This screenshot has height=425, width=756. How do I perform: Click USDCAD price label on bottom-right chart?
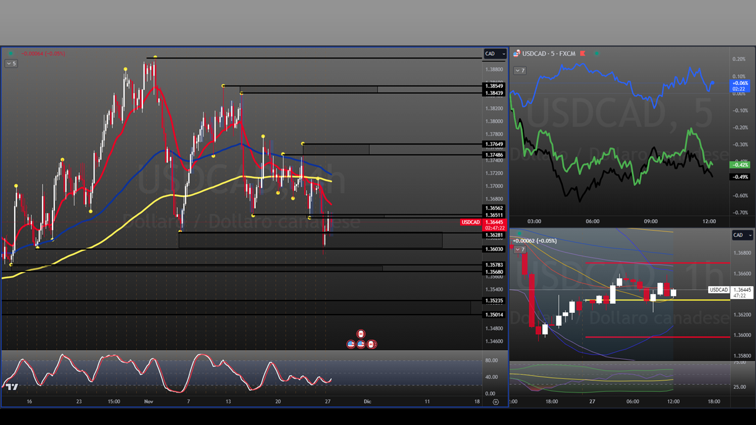719,290
